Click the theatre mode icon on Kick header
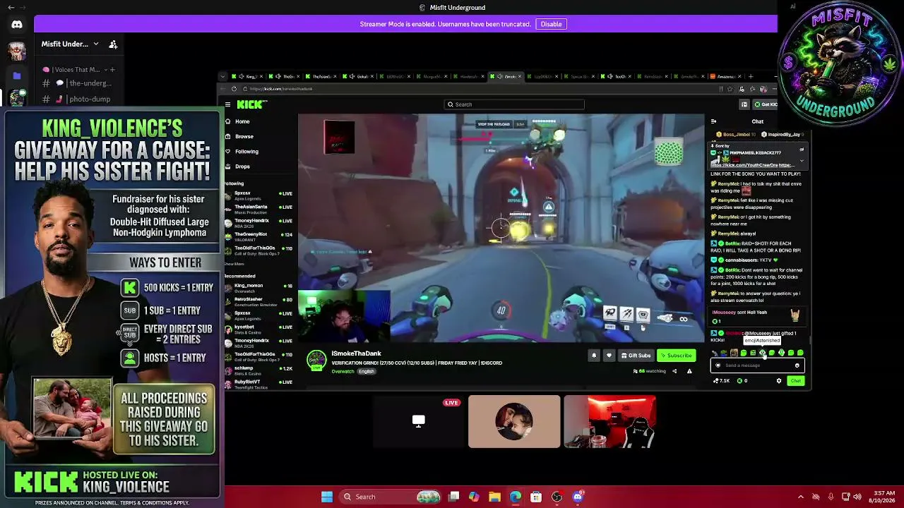904x508 pixels. point(744,104)
